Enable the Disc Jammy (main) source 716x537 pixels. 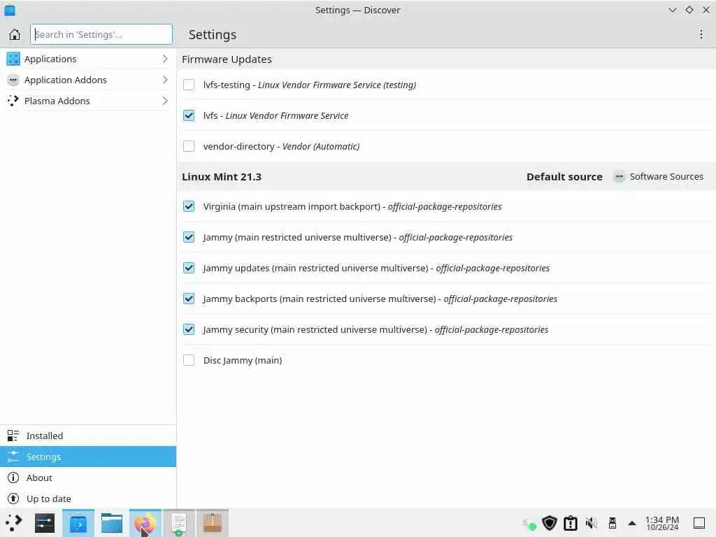coord(189,360)
